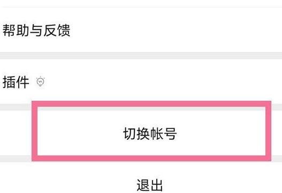Click the gray divider below 帮助与反馈

141,56
